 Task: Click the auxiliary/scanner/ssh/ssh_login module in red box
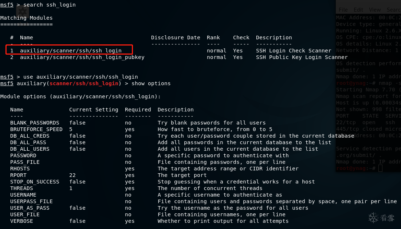[x=71, y=51]
